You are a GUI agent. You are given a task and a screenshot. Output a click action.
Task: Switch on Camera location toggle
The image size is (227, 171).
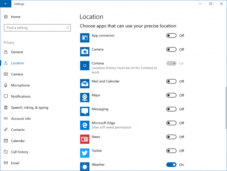[171, 50]
